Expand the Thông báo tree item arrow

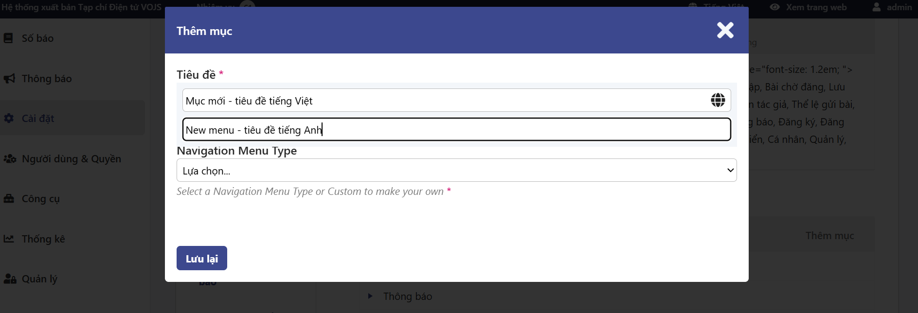[370, 296]
